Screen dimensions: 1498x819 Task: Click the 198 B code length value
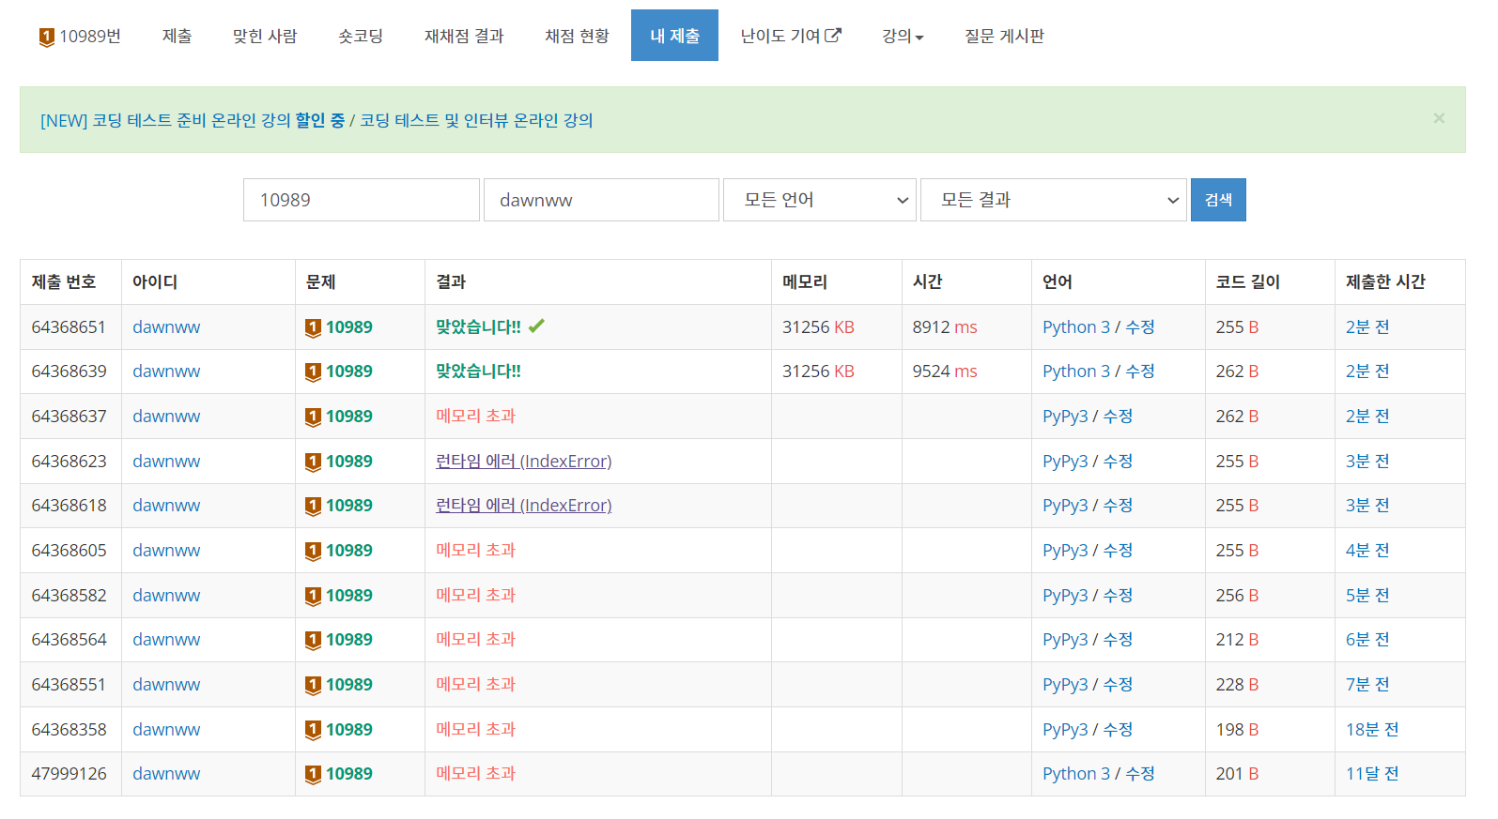click(1237, 730)
